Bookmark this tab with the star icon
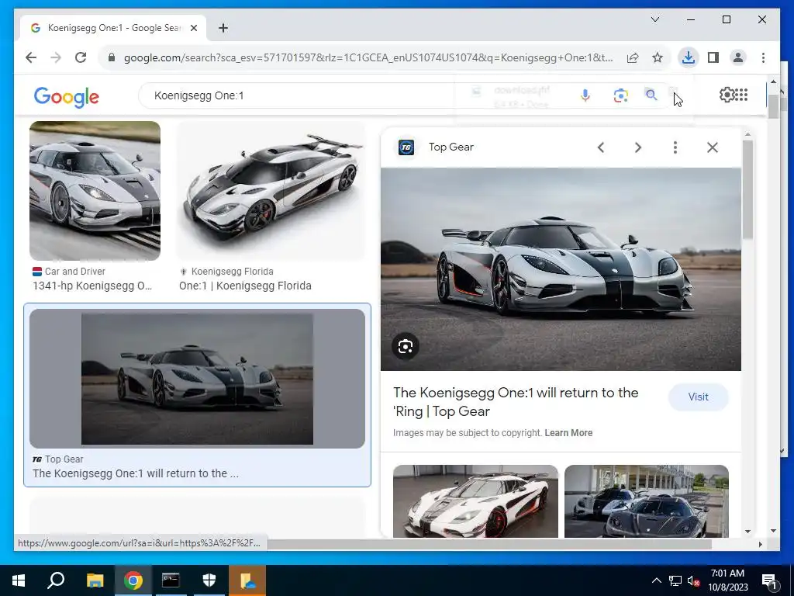 (658, 57)
